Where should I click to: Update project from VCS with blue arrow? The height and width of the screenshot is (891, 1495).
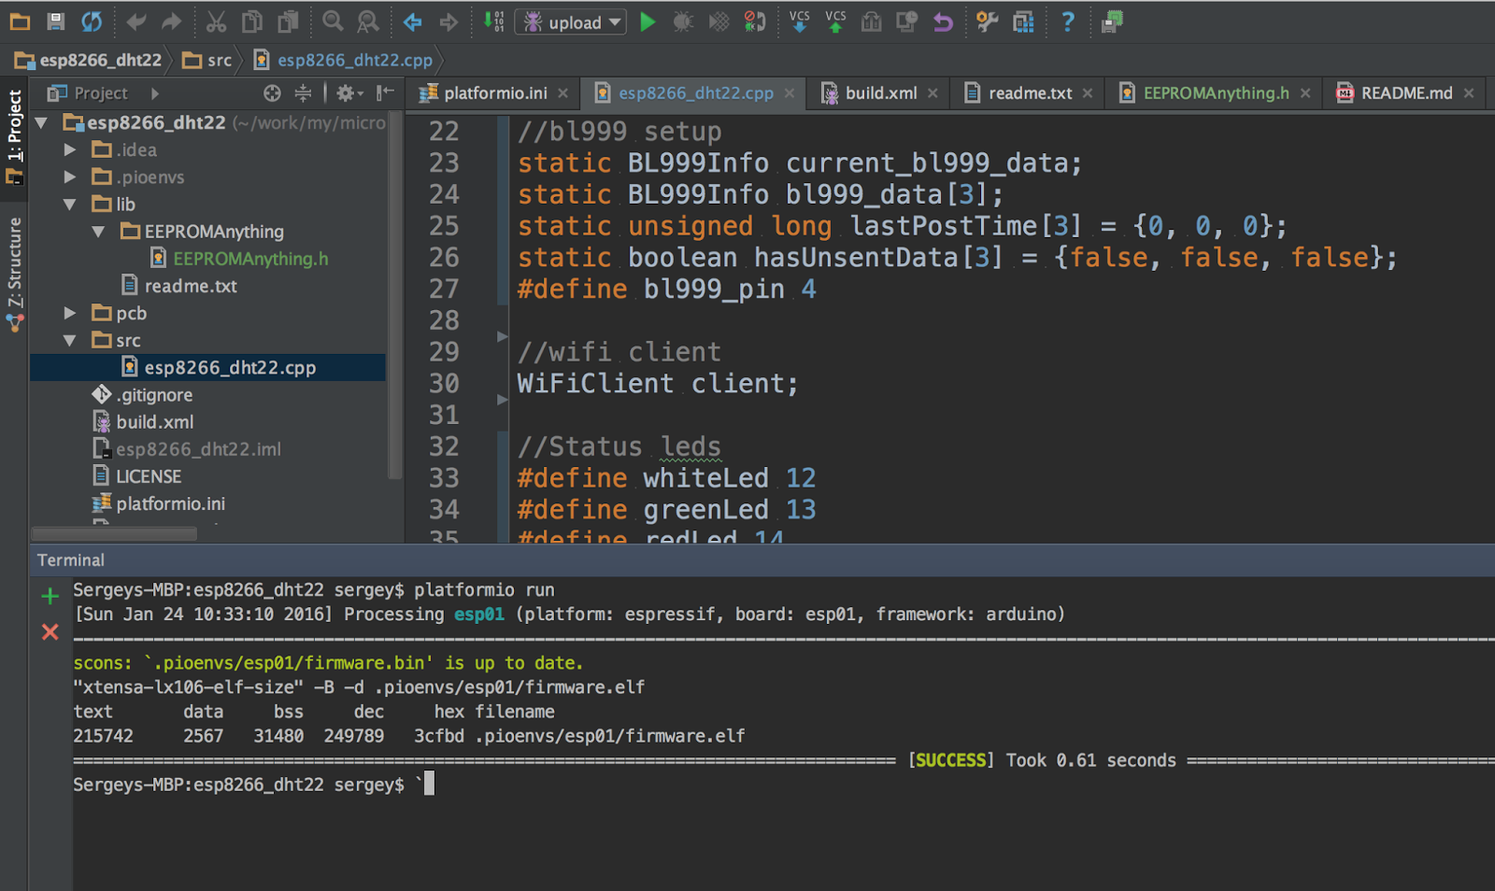click(x=798, y=21)
